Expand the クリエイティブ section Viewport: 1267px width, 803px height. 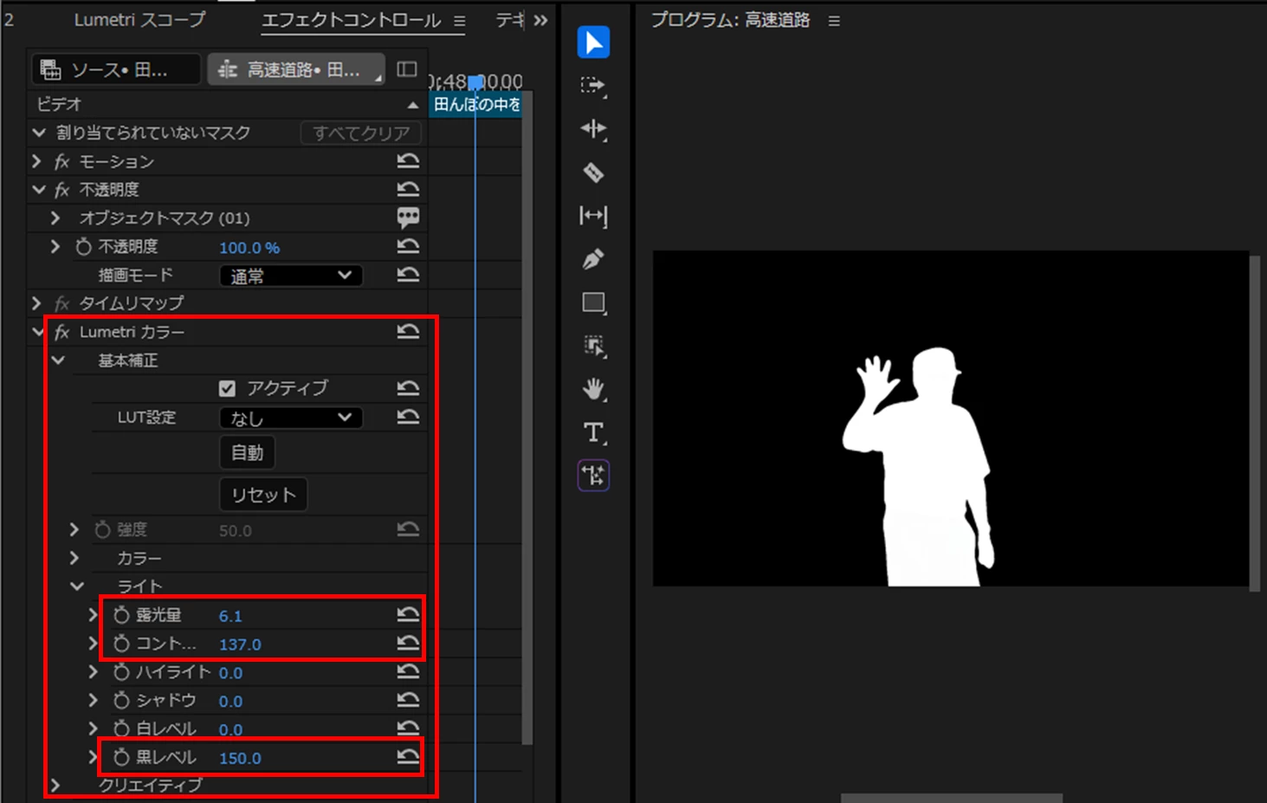point(55,785)
